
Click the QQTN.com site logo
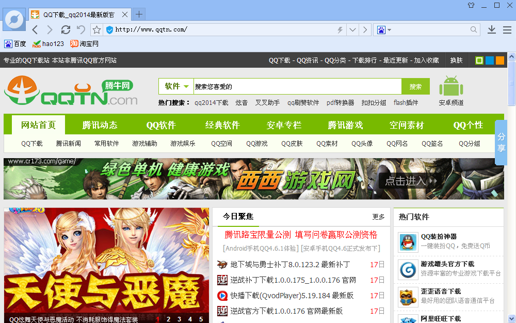(x=71, y=90)
